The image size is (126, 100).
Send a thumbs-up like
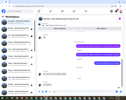[121, 92]
